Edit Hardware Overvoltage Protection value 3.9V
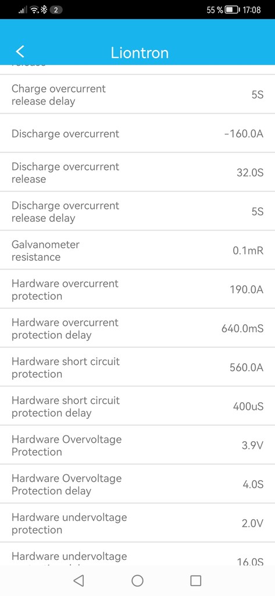The height and width of the screenshot is (596, 275). [252, 445]
